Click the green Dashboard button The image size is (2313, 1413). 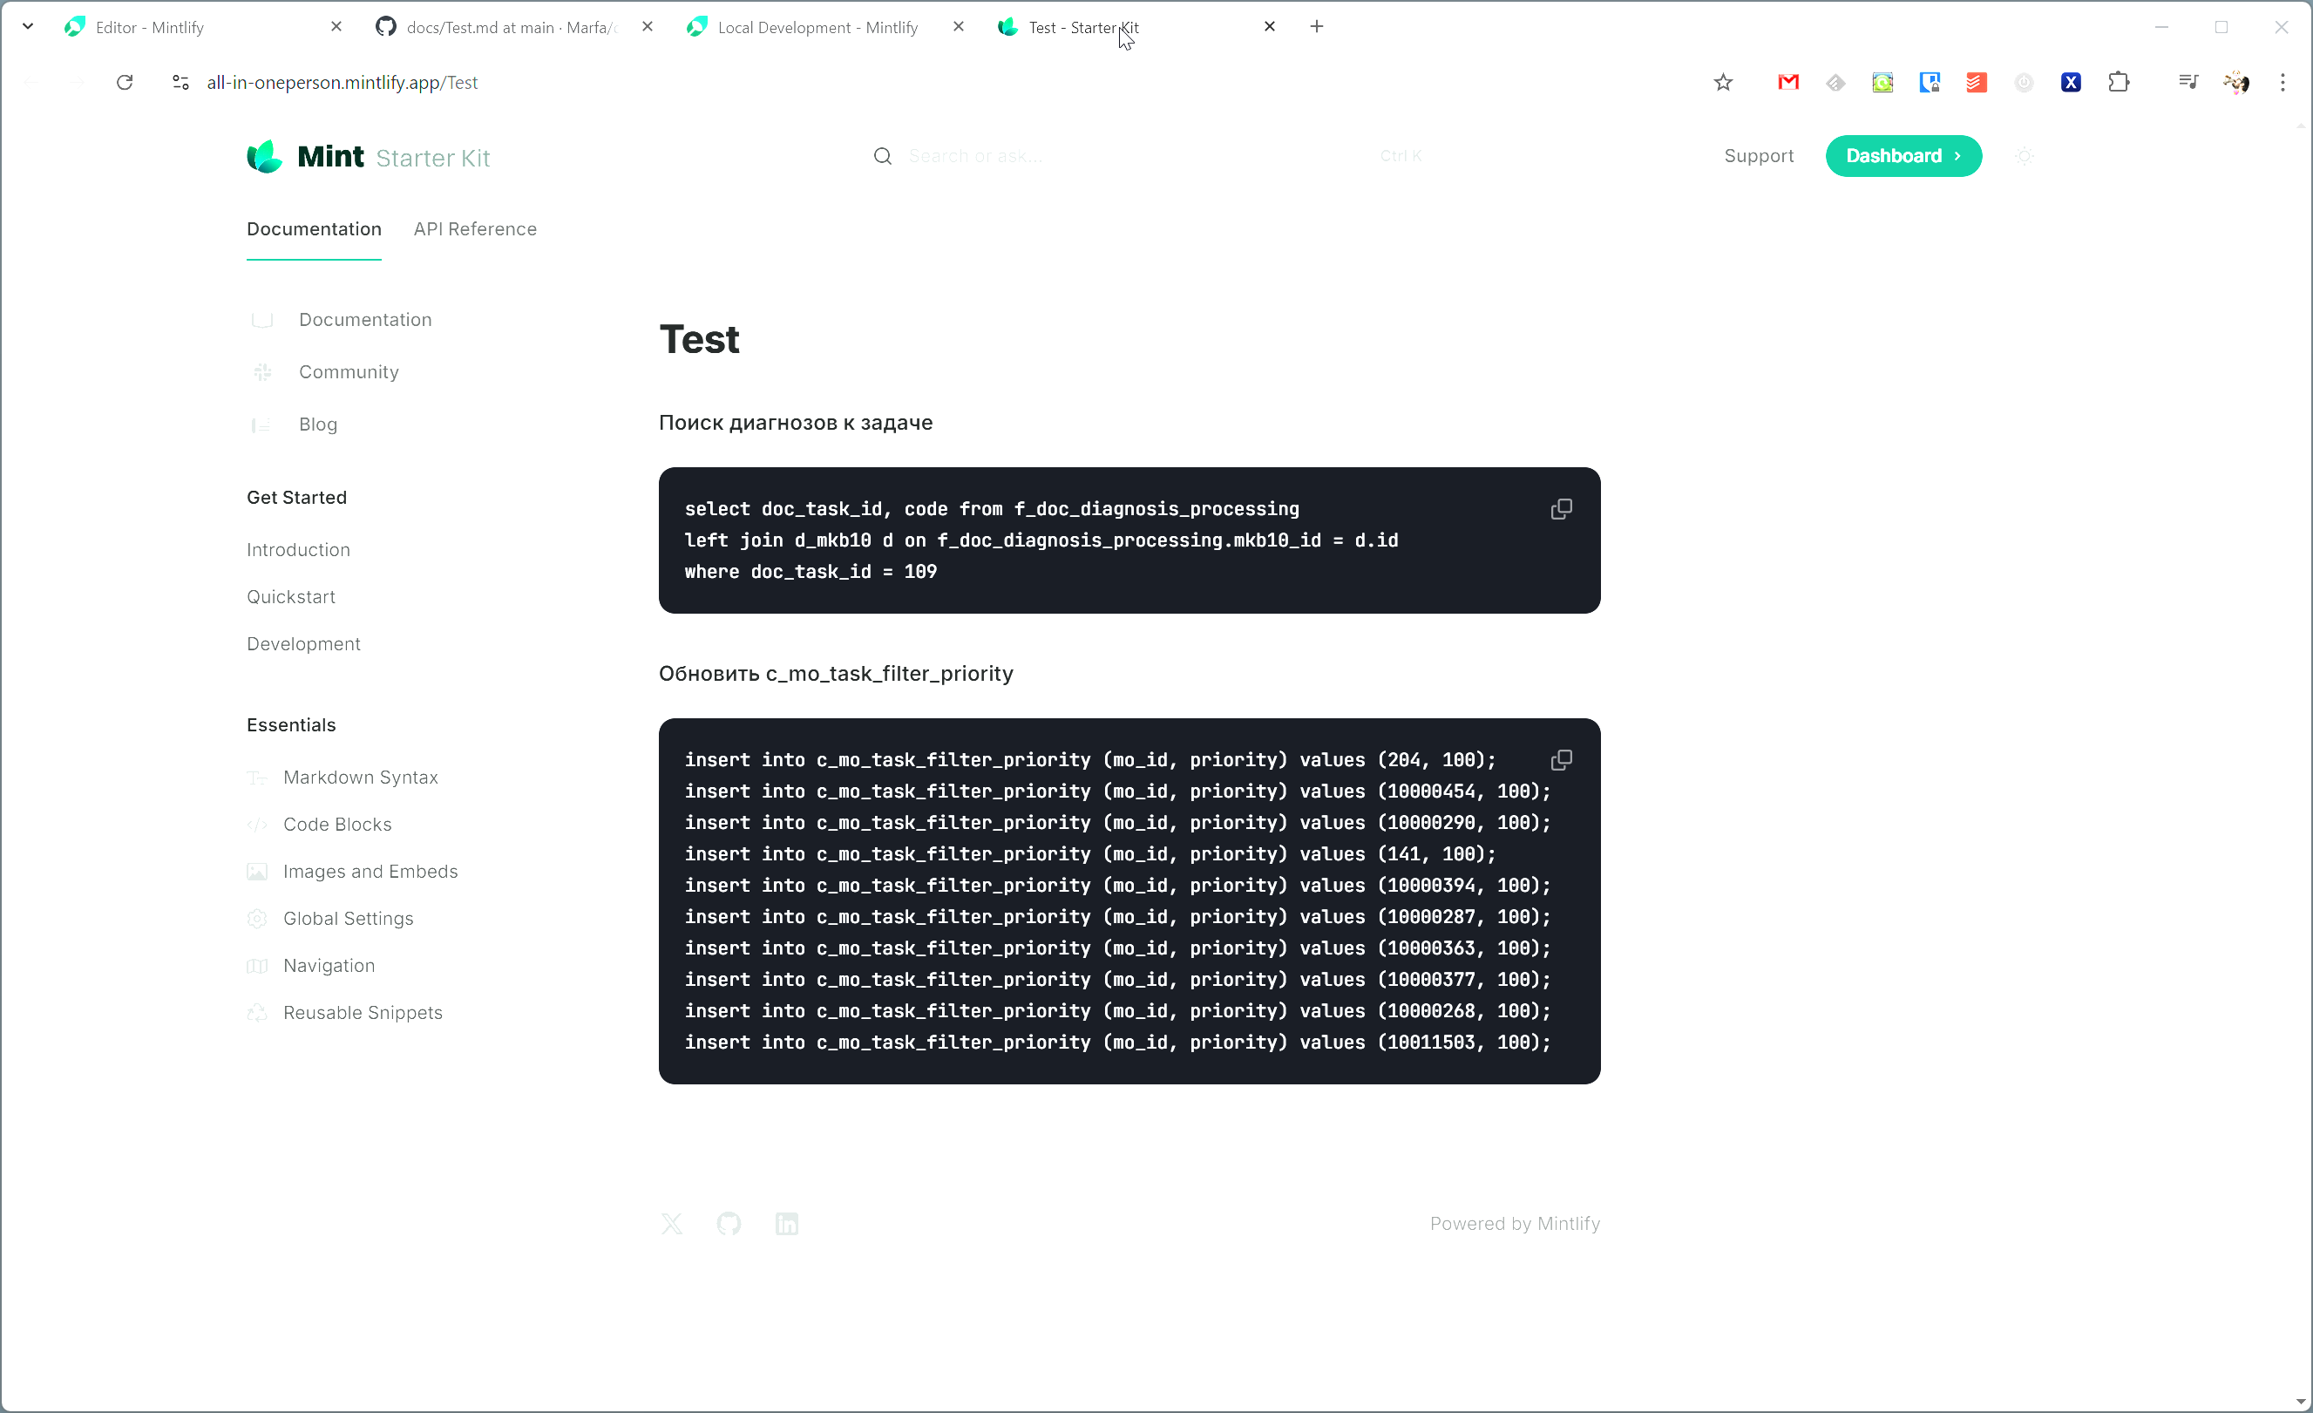tap(1903, 156)
